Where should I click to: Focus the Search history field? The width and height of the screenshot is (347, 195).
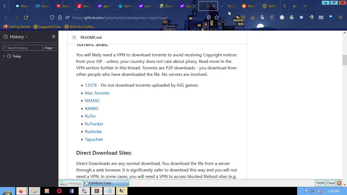click(x=23, y=48)
